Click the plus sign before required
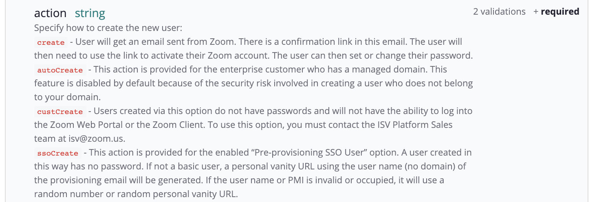The width and height of the screenshot is (599, 202). [x=535, y=12]
